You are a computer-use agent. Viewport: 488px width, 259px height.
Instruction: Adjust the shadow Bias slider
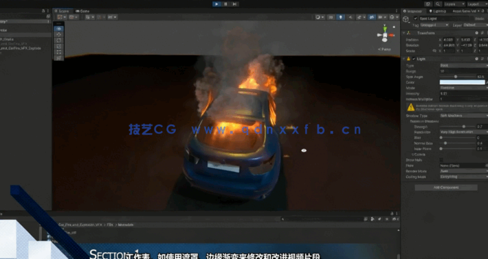pos(457,138)
